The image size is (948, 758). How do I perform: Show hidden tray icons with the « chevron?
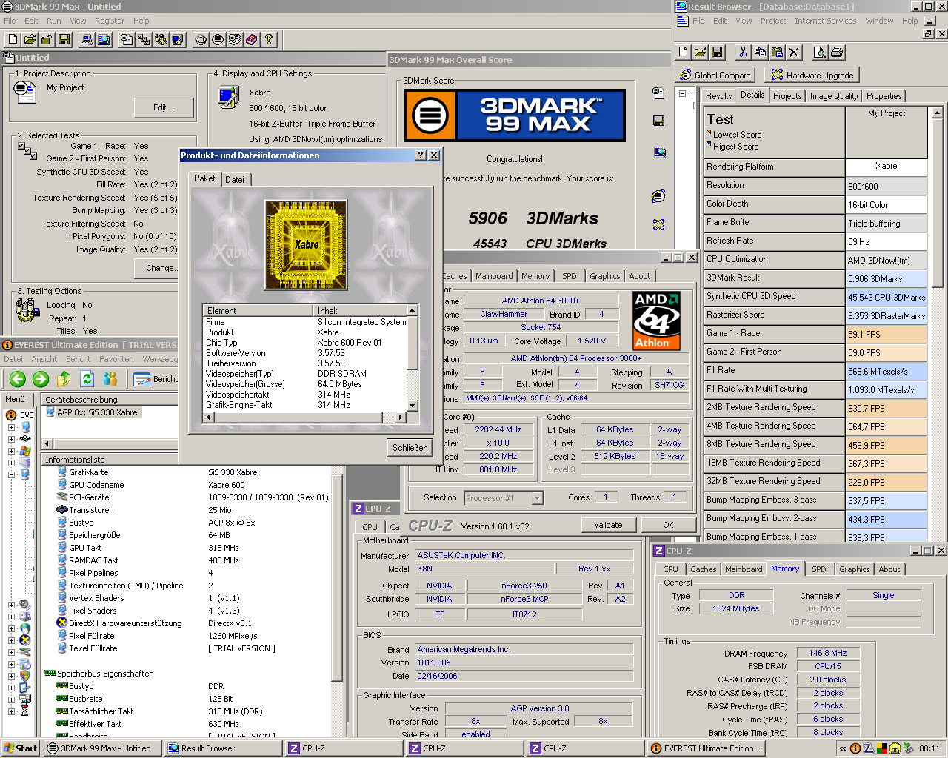coord(843,748)
